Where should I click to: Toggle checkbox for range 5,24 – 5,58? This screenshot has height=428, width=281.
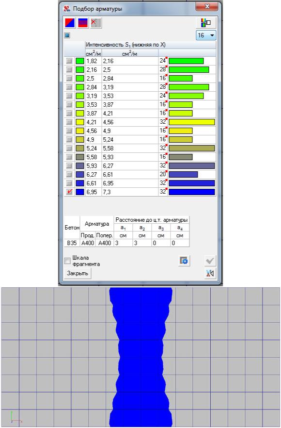click(x=69, y=148)
